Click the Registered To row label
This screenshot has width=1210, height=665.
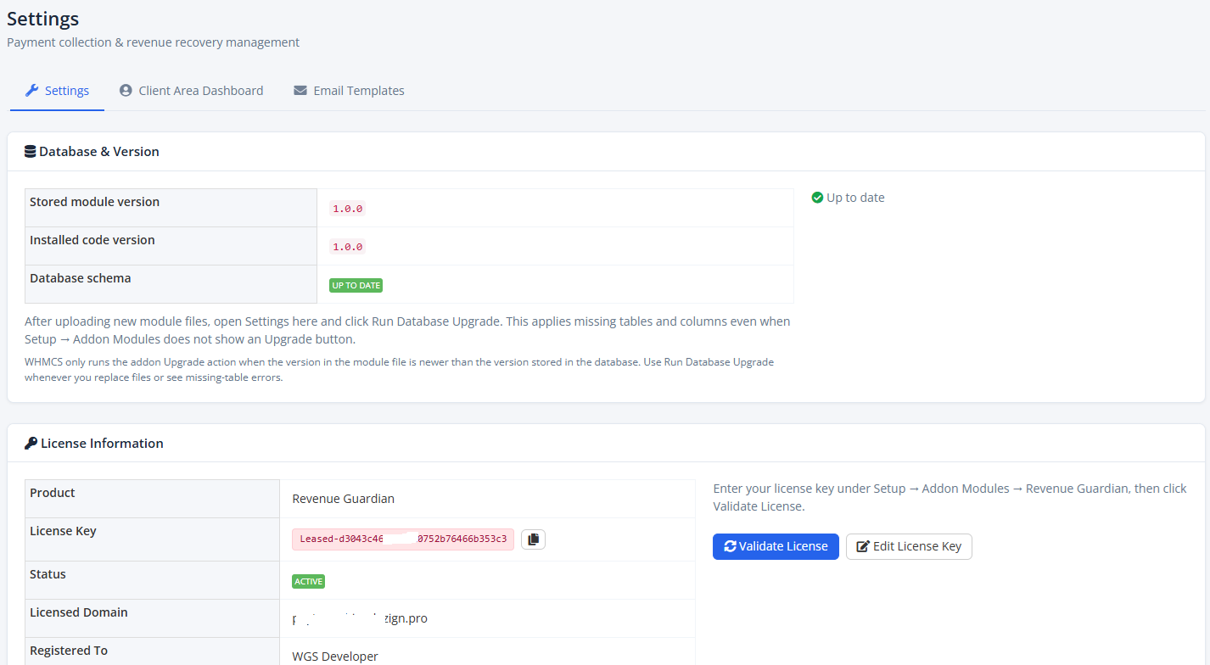point(69,651)
